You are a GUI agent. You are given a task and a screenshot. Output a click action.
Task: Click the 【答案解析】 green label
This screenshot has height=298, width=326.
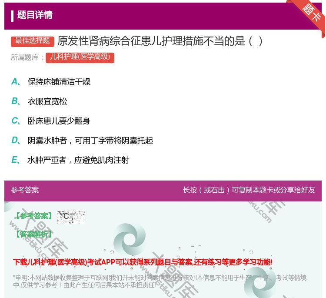34,234
